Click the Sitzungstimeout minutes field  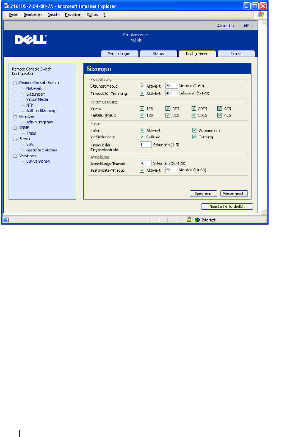[171, 86]
